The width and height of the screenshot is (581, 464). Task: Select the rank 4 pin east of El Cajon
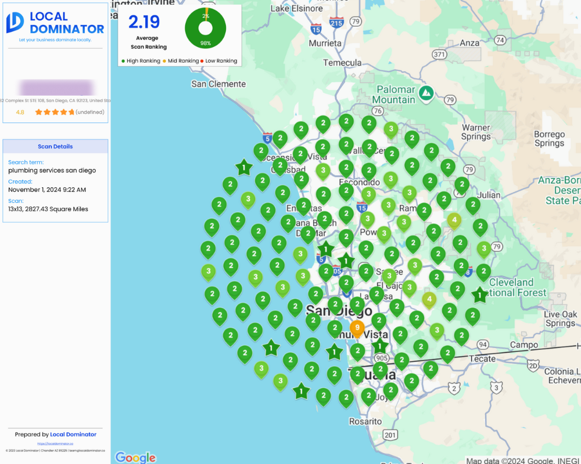[x=429, y=299]
